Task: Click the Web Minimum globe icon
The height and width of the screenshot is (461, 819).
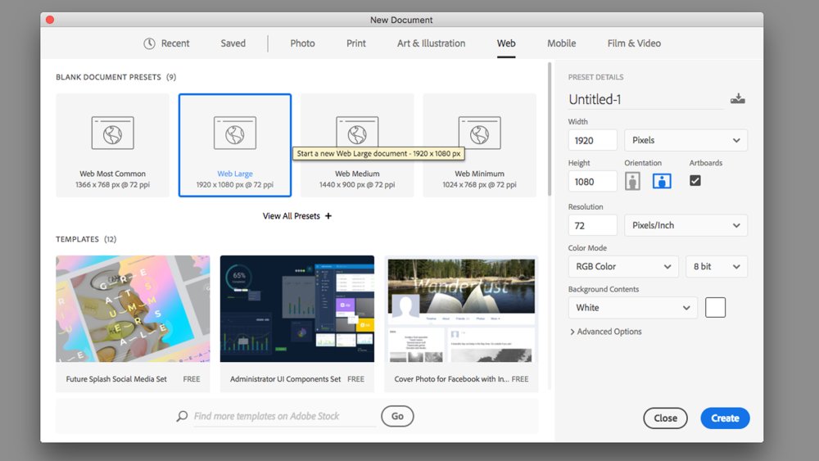Action: (x=479, y=133)
